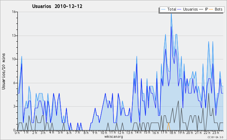The width and height of the screenshot is (227, 140).
Task: Click the dark line swatch beside IP
Action: (x=201, y=9)
